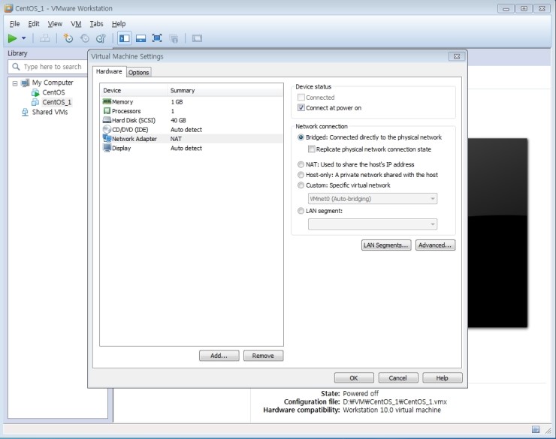Collapse the My Computer tree node

[15, 83]
